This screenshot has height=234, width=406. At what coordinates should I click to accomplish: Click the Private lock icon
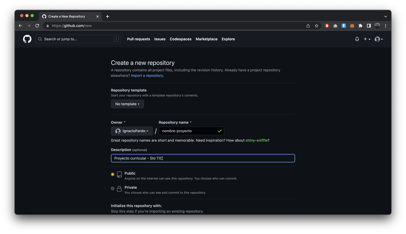coord(119,189)
